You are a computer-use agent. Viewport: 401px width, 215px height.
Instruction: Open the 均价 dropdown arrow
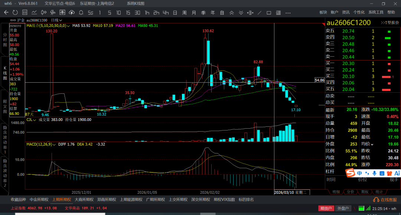(372, 145)
